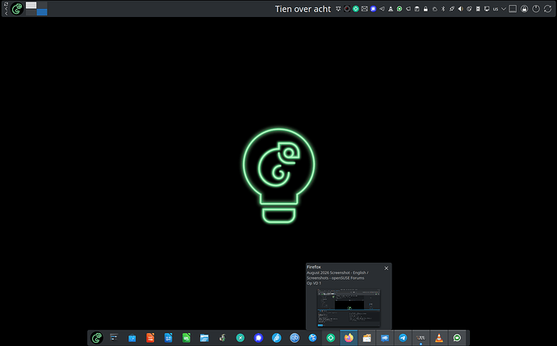Launch LibreOffice Impress from the dock
Screen dimensions: 557x346
150,338
